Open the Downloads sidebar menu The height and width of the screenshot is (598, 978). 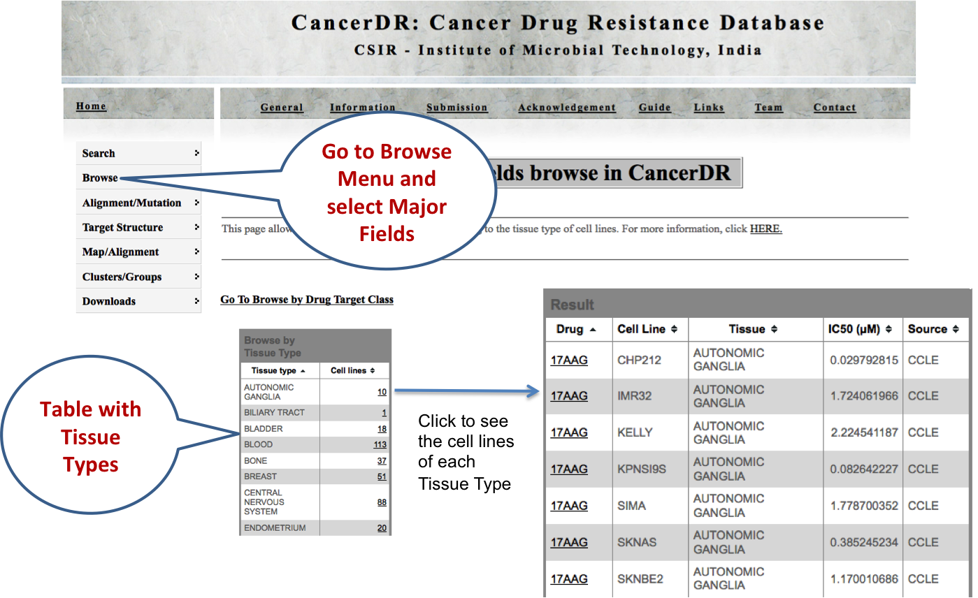point(138,302)
